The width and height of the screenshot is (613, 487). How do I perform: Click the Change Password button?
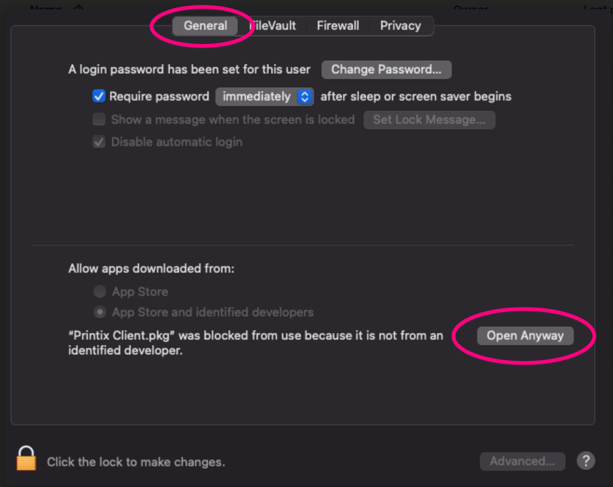386,69
